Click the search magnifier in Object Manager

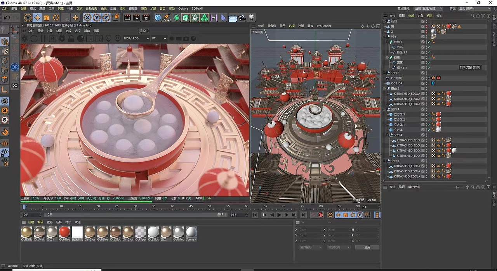(x=473, y=16)
